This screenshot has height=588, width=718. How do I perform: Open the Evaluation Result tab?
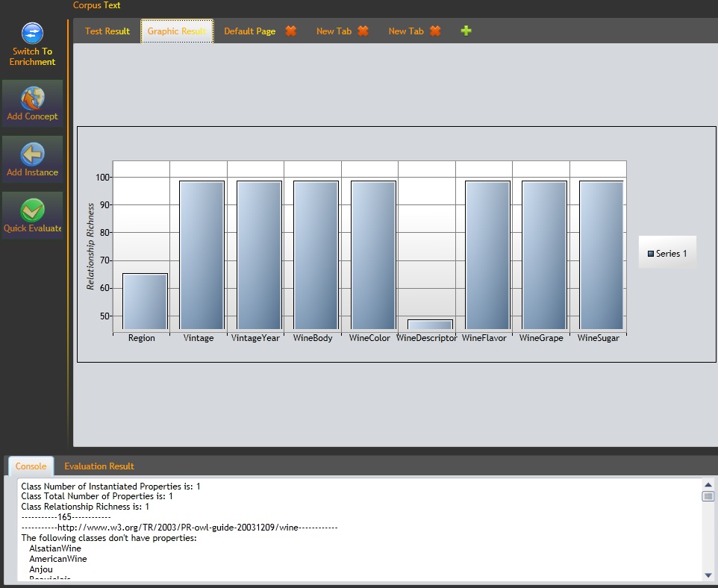click(x=99, y=466)
